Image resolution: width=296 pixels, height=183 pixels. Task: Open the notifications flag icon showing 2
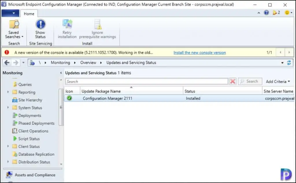tap(276, 13)
